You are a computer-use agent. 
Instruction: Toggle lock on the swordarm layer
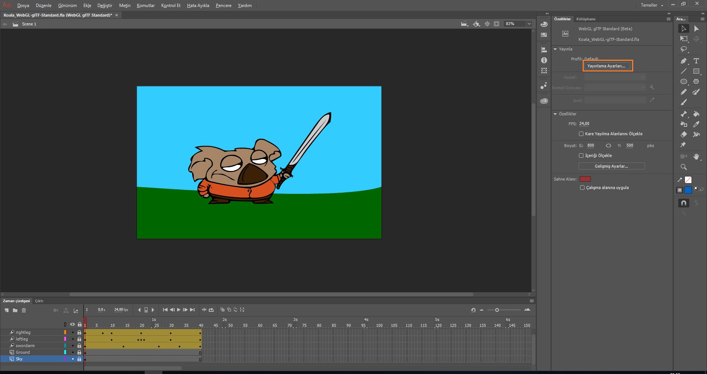click(x=79, y=346)
